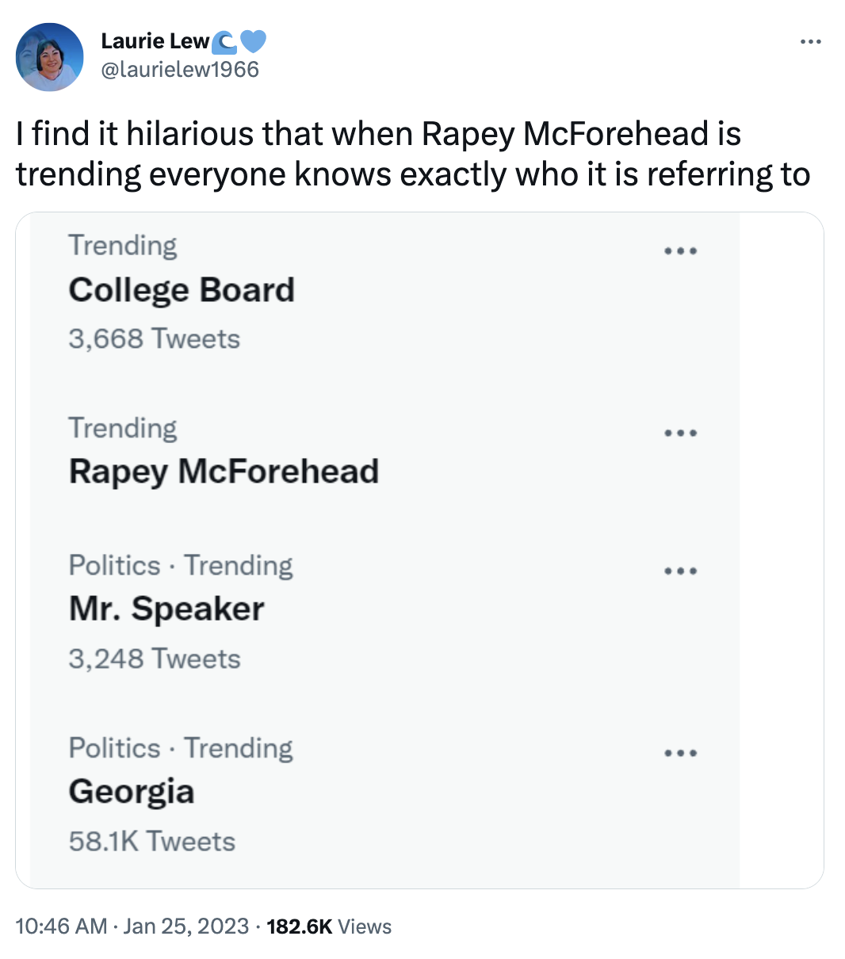Click the 3,668 Tweets count under College Board

click(x=155, y=338)
